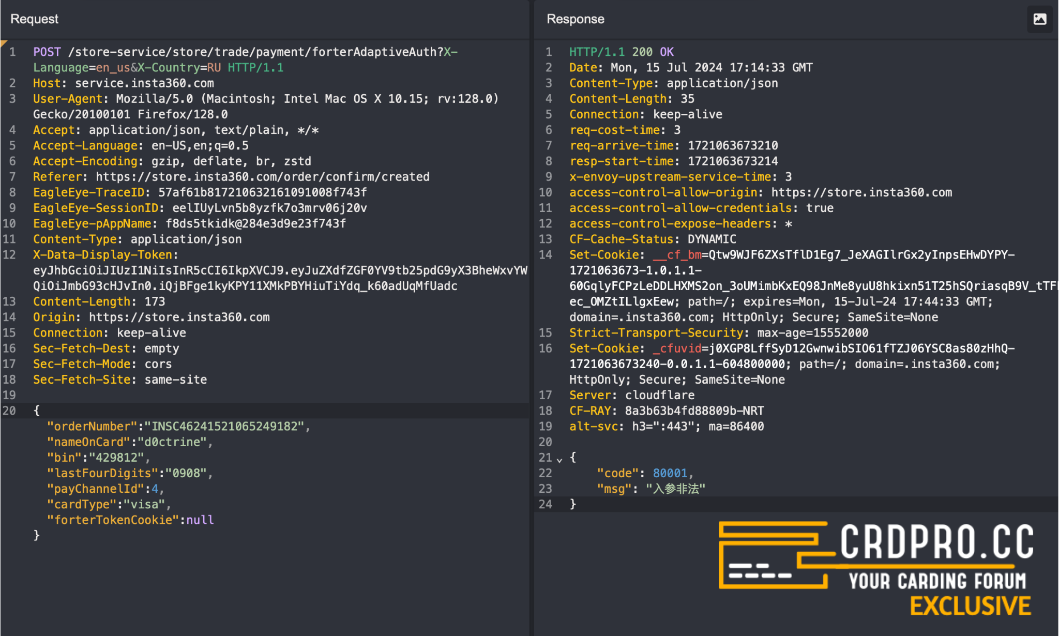Screen dimensions: 1059x636
Task: Click the X-Data-Display-Token header name
Action: (x=102, y=255)
